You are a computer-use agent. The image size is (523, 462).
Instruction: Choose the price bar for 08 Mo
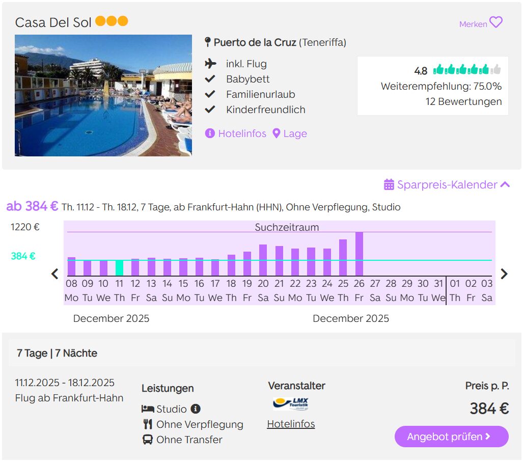[x=71, y=266]
